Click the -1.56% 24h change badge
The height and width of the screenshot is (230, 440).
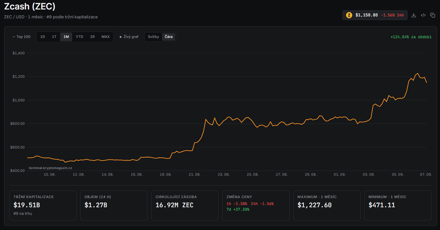pyautogui.click(x=393, y=15)
